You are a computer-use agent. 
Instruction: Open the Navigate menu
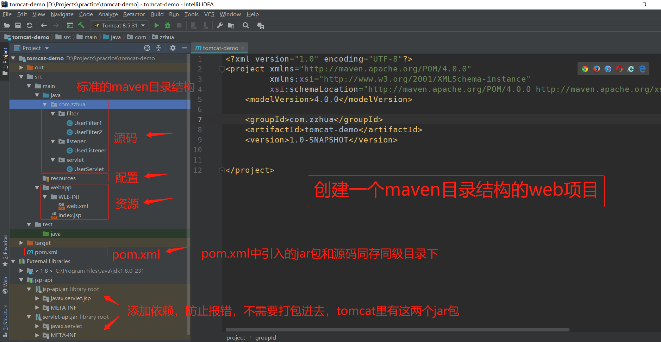(62, 14)
